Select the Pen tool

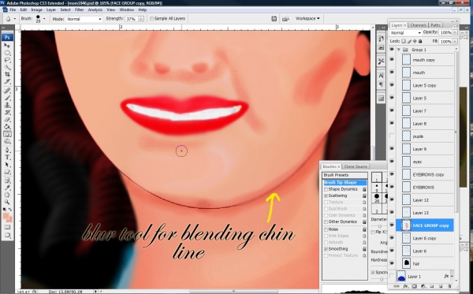7,151
